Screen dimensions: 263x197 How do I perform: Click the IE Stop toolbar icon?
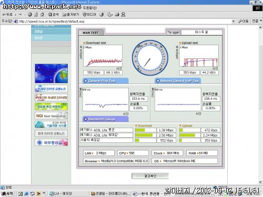pos(30,15)
